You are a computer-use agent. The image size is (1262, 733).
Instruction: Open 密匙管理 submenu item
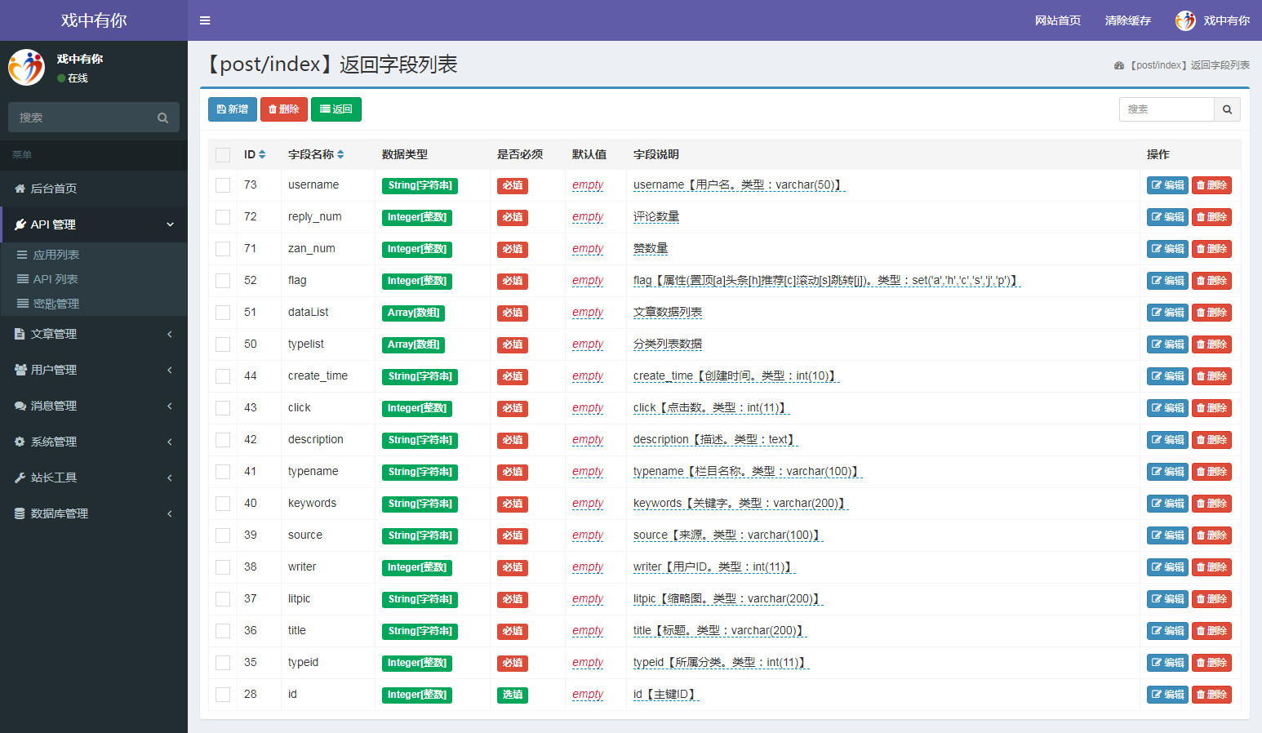[x=94, y=304]
